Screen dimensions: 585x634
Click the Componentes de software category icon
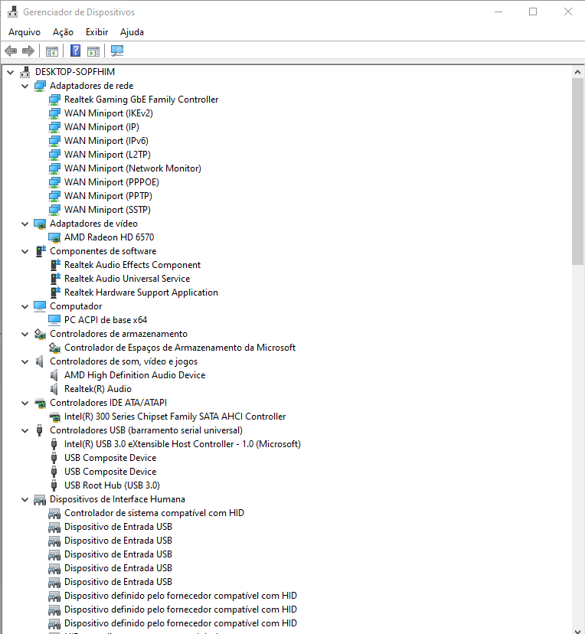point(40,251)
